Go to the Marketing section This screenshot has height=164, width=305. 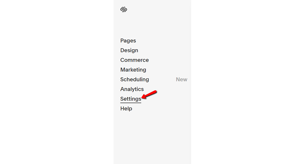point(133,70)
